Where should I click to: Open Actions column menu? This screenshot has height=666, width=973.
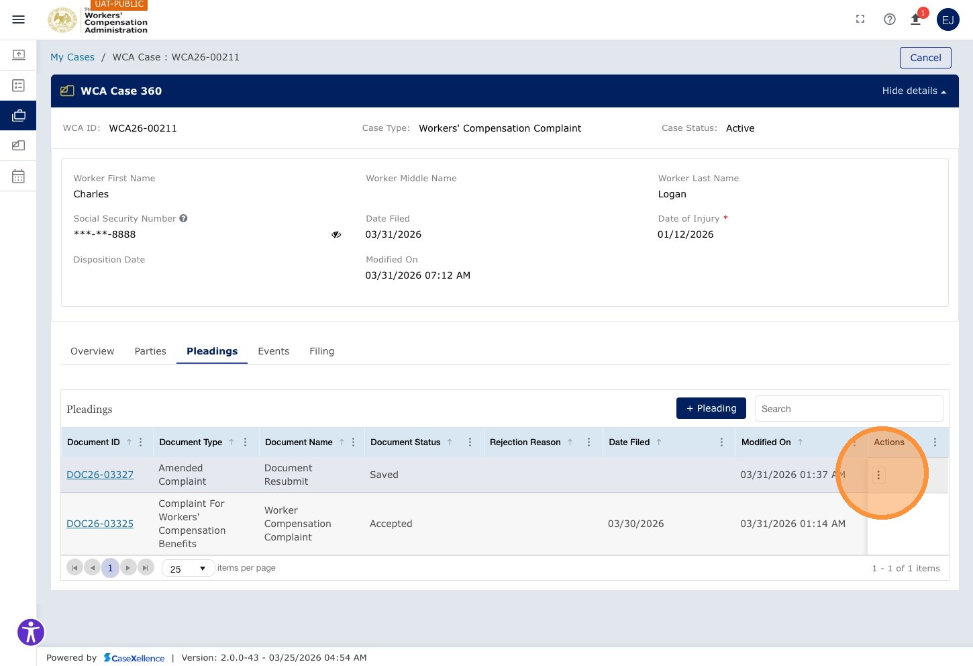935,442
